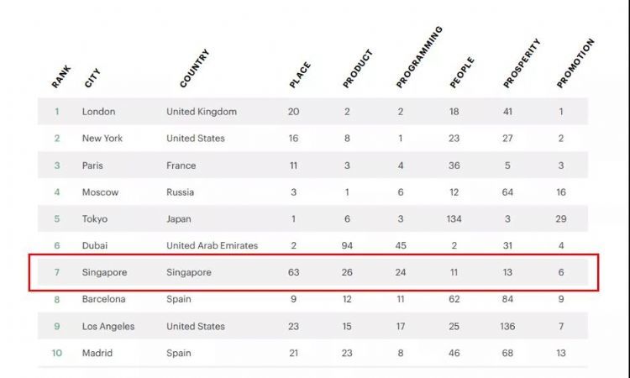The image size is (630, 378).
Task: Select the PEOPLE column header
Action: point(462,72)
